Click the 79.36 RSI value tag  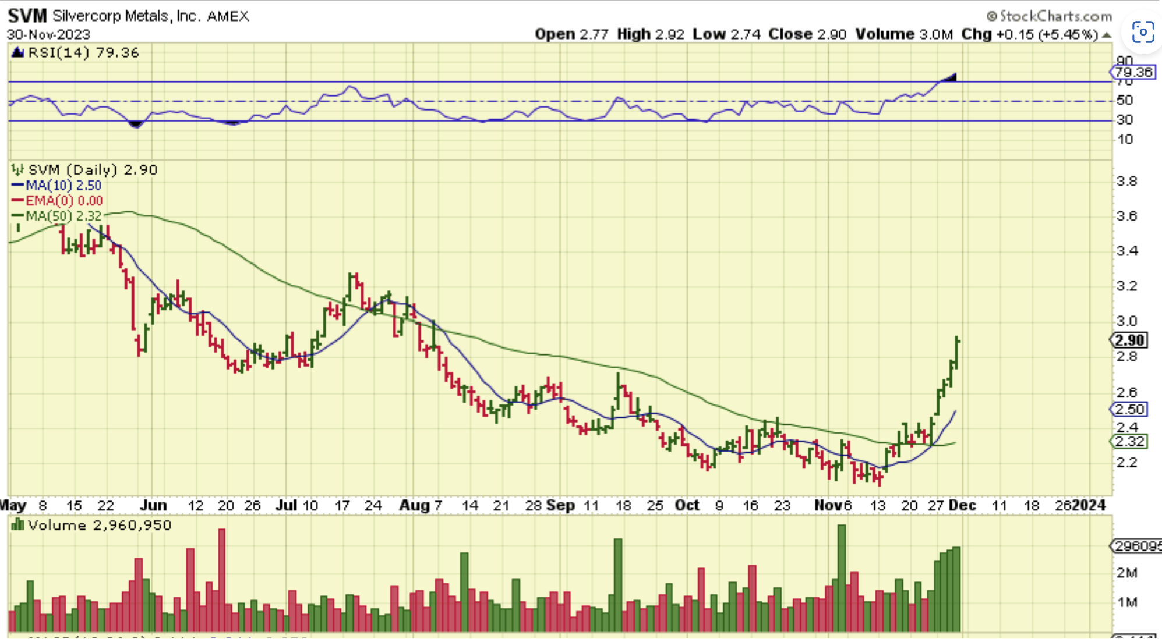[x=1133, y=72]
